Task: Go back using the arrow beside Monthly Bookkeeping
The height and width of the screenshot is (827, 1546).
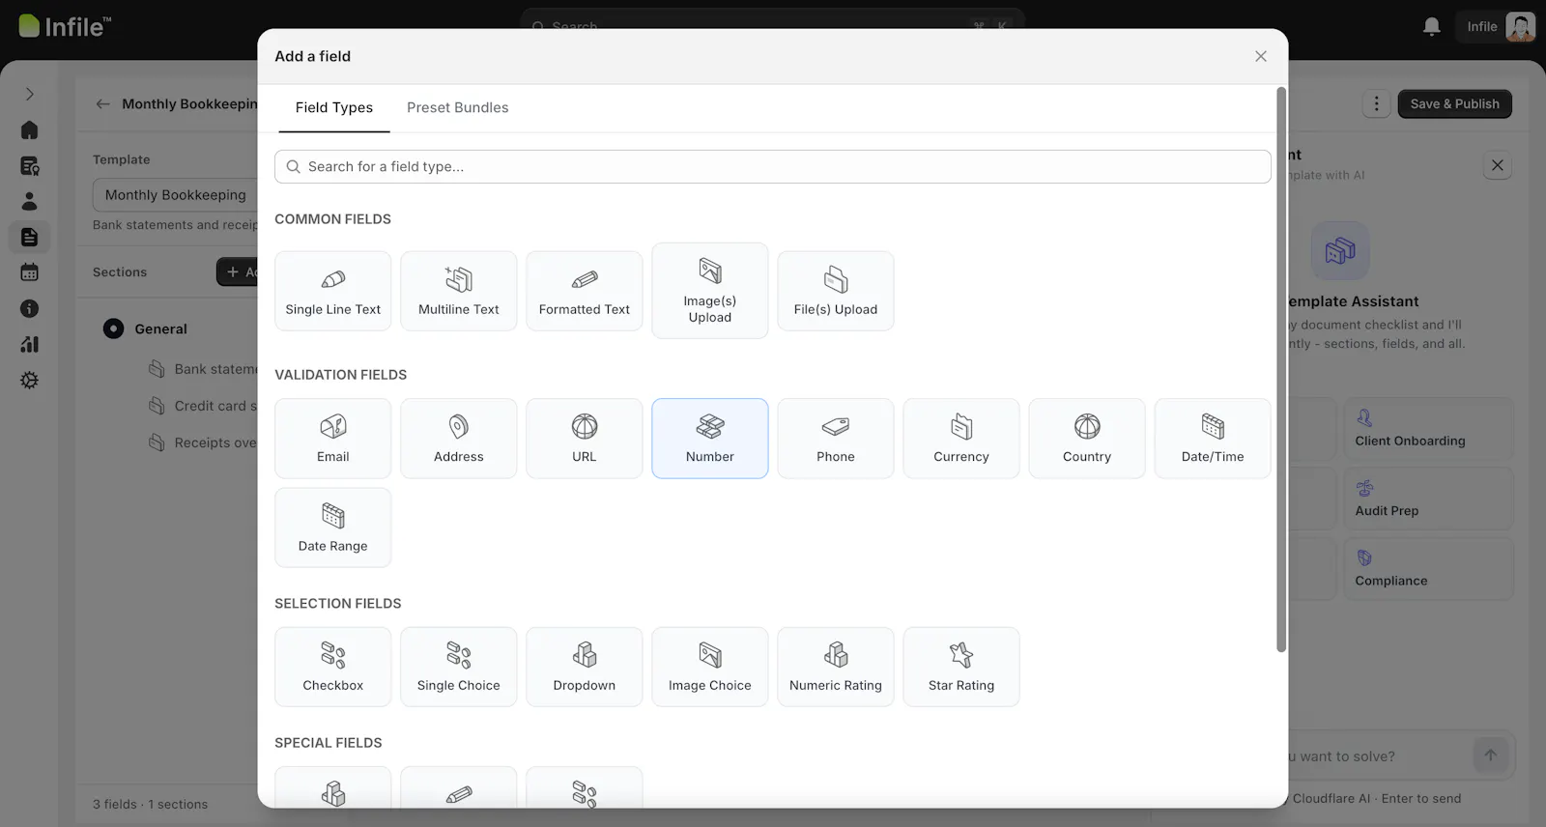Action: pyautogui.click(x=102, y=103)
